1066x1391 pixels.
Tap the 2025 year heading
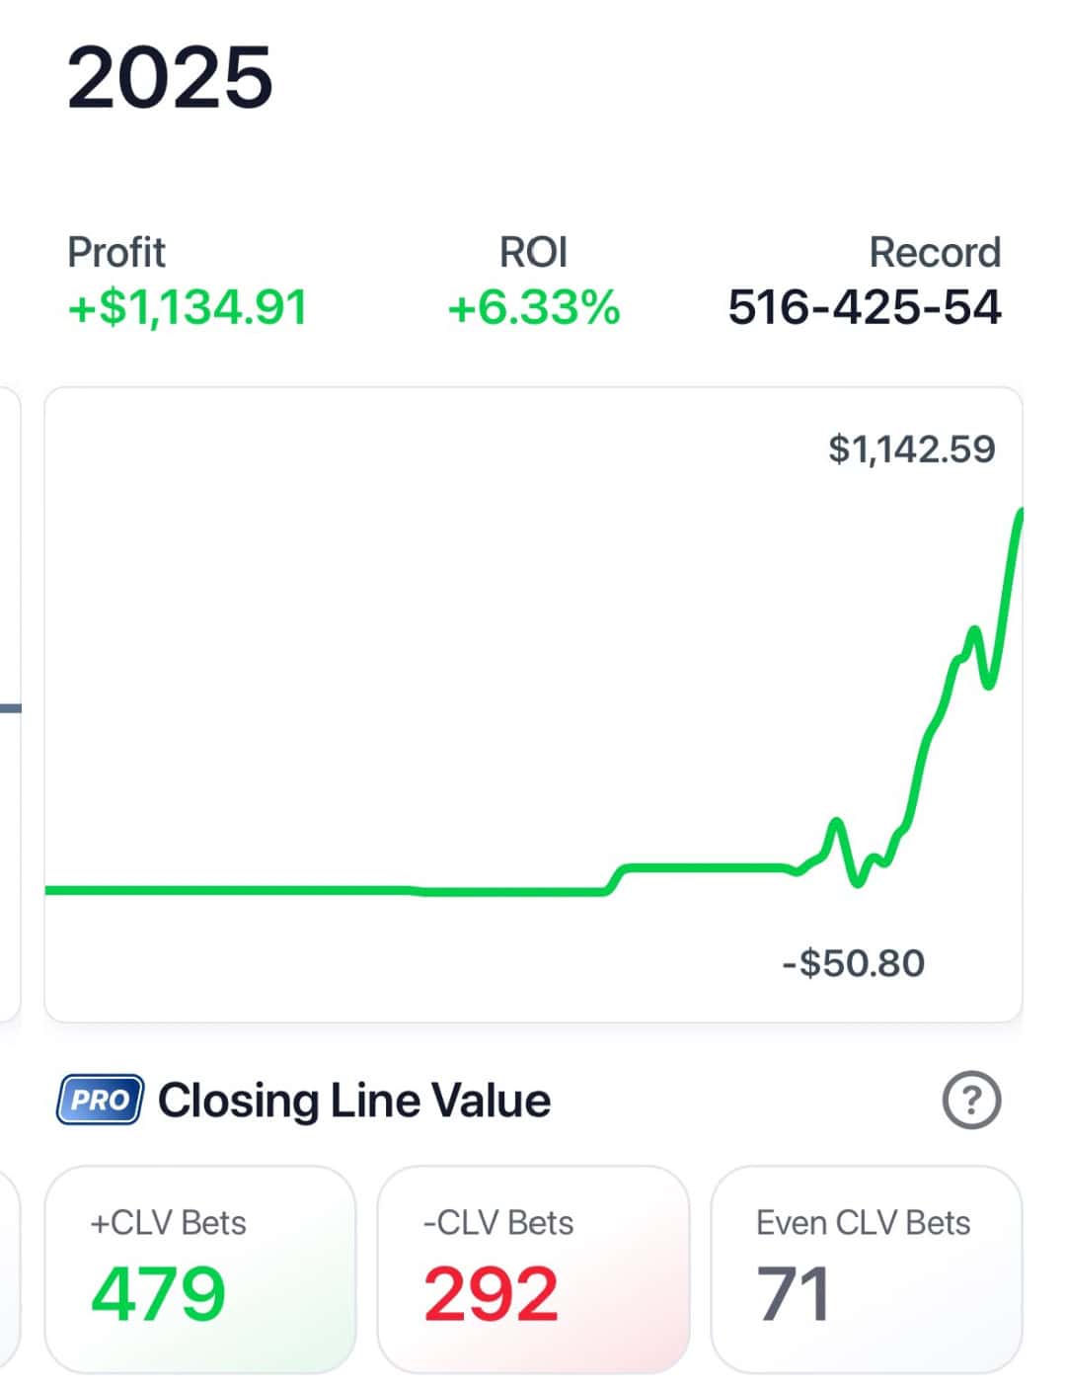tap(170, 78)
